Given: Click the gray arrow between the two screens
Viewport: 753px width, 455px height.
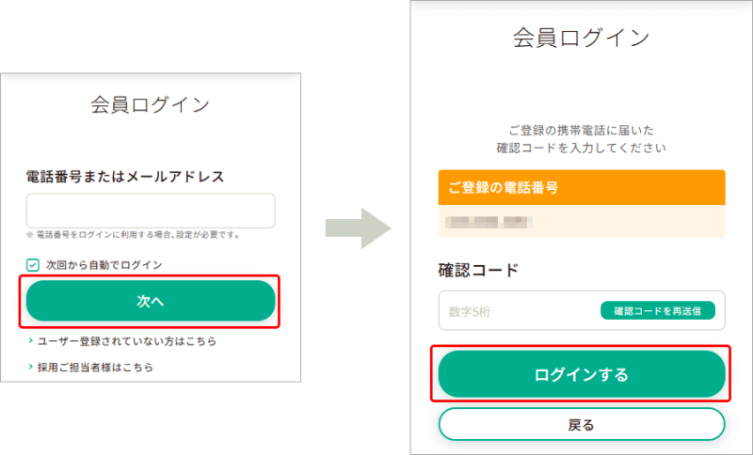Looking at the screenshot, I should (x=358, y=228).
